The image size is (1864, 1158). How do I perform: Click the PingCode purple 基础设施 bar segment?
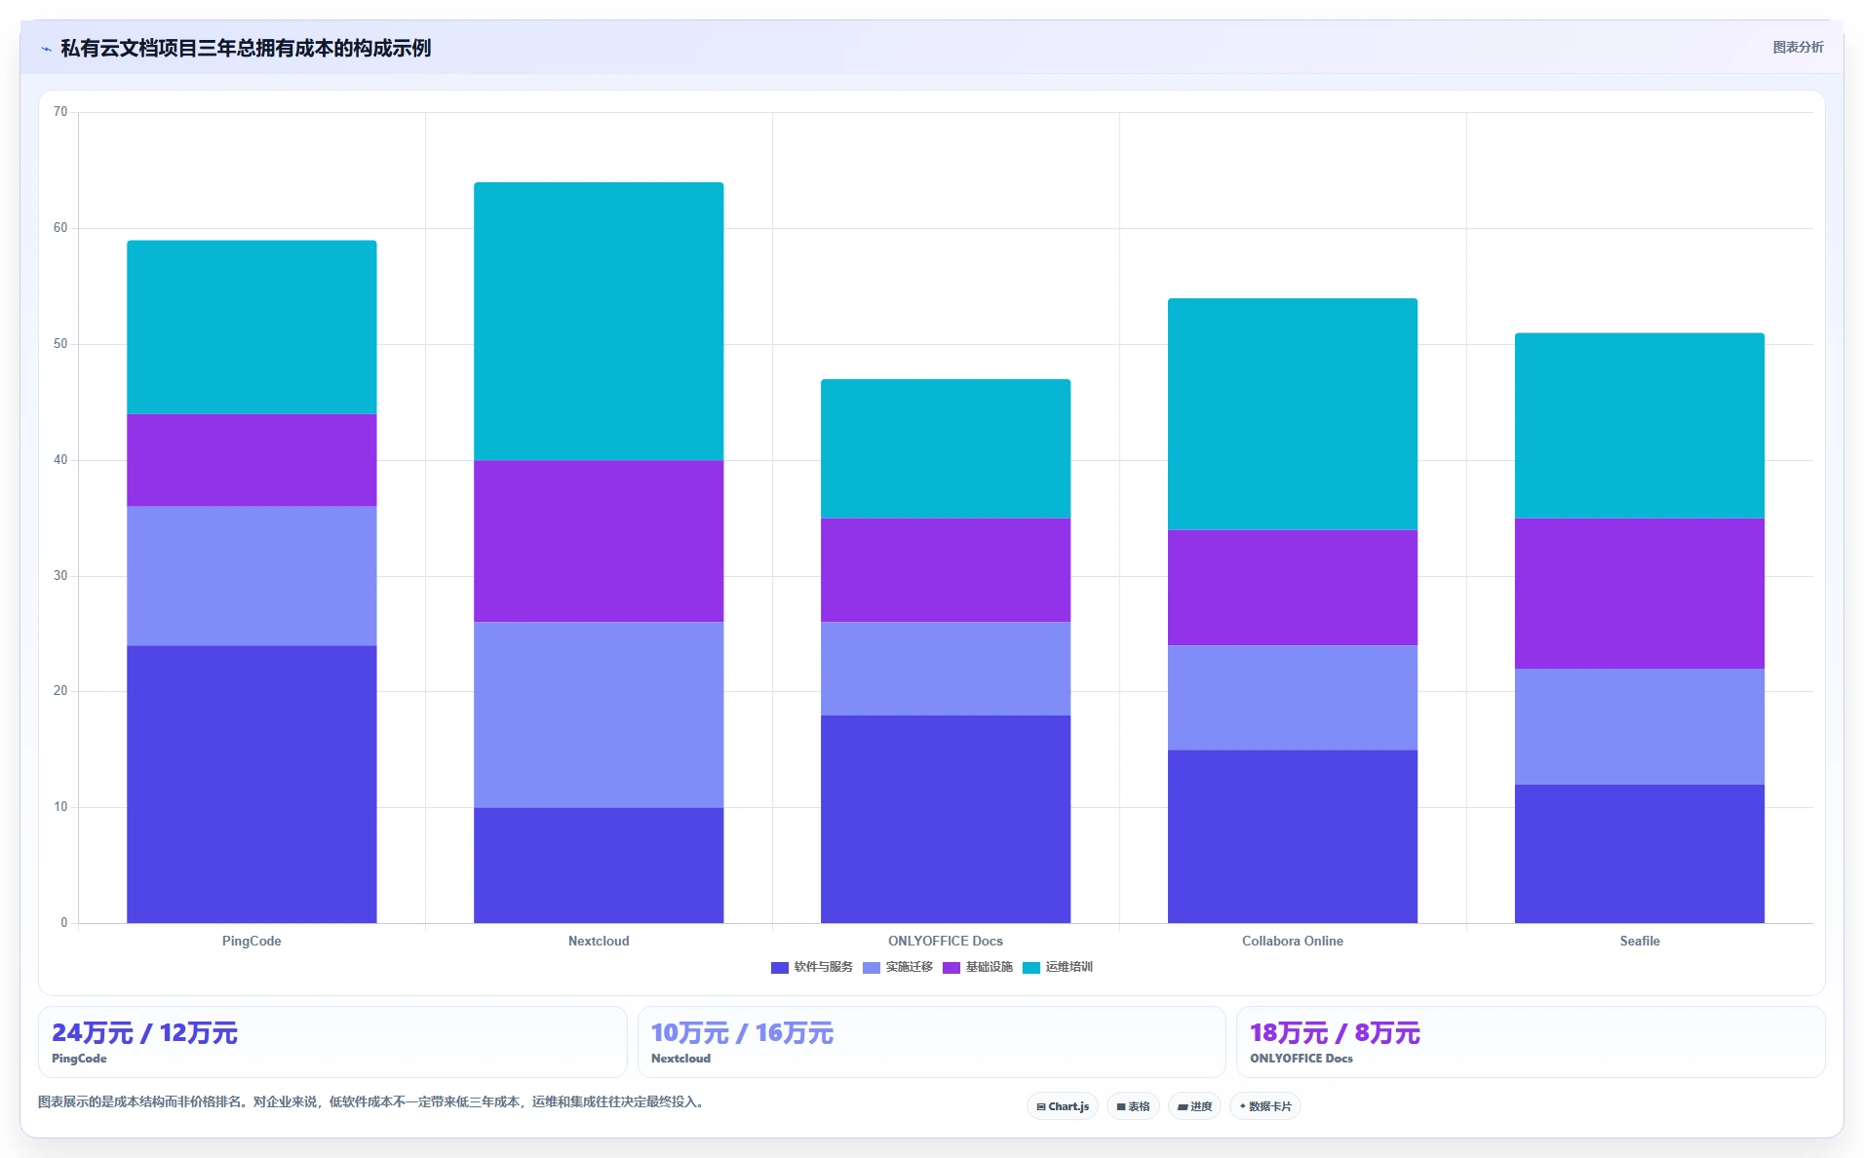click(x=252, y=460)
